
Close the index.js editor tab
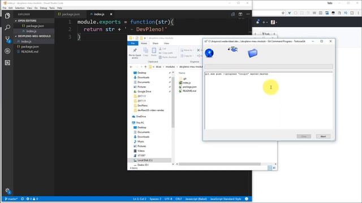click(x=111, y=14)
